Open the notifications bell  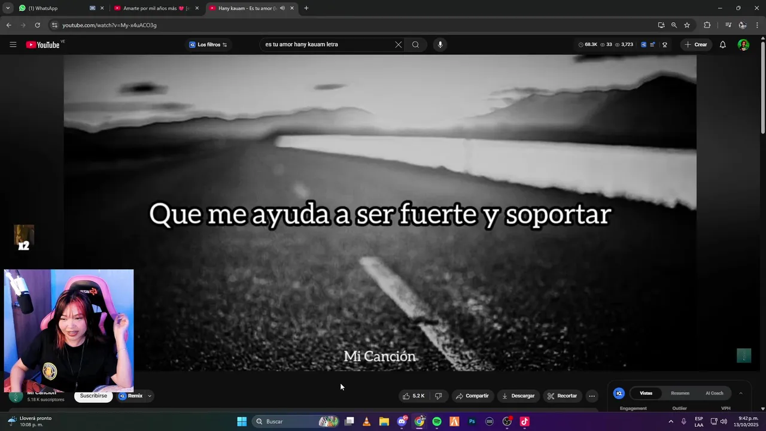[722, 45]
